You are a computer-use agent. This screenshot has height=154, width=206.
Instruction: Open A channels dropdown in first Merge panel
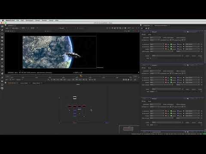(x=157, y=44)
